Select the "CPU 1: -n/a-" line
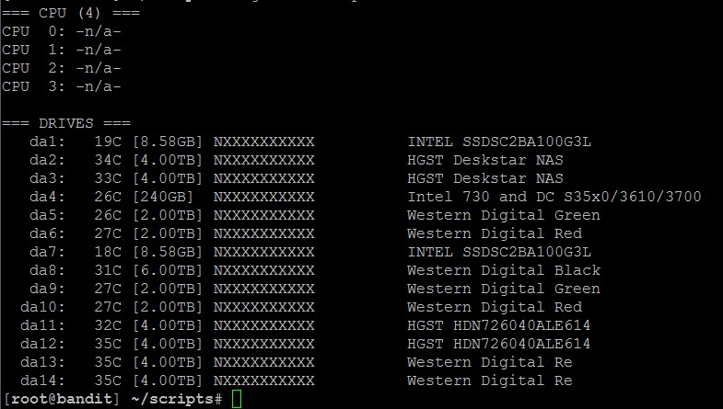This screenshot has height=409, width=723. (62, 50)
